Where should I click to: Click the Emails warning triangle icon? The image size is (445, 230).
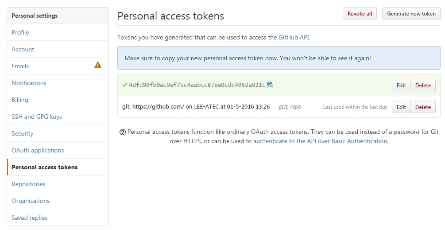click(x=98, y=65)
